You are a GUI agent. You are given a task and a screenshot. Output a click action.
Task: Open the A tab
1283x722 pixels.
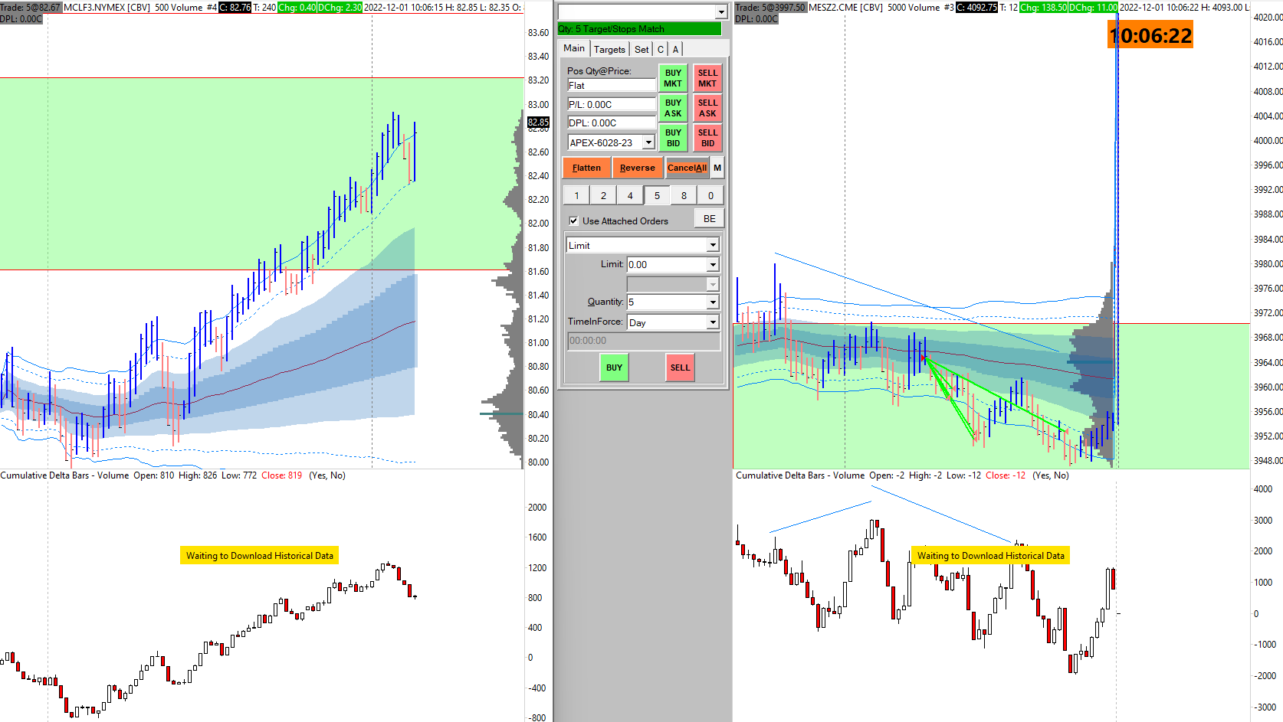675,49
